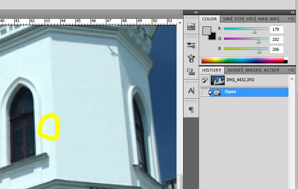
Task: Click the B value field showing 206
Action: click(x=276, y=49)
